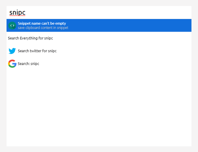
Task: Open "Search twitter for snipc" result
Action: tap(99, 51)
